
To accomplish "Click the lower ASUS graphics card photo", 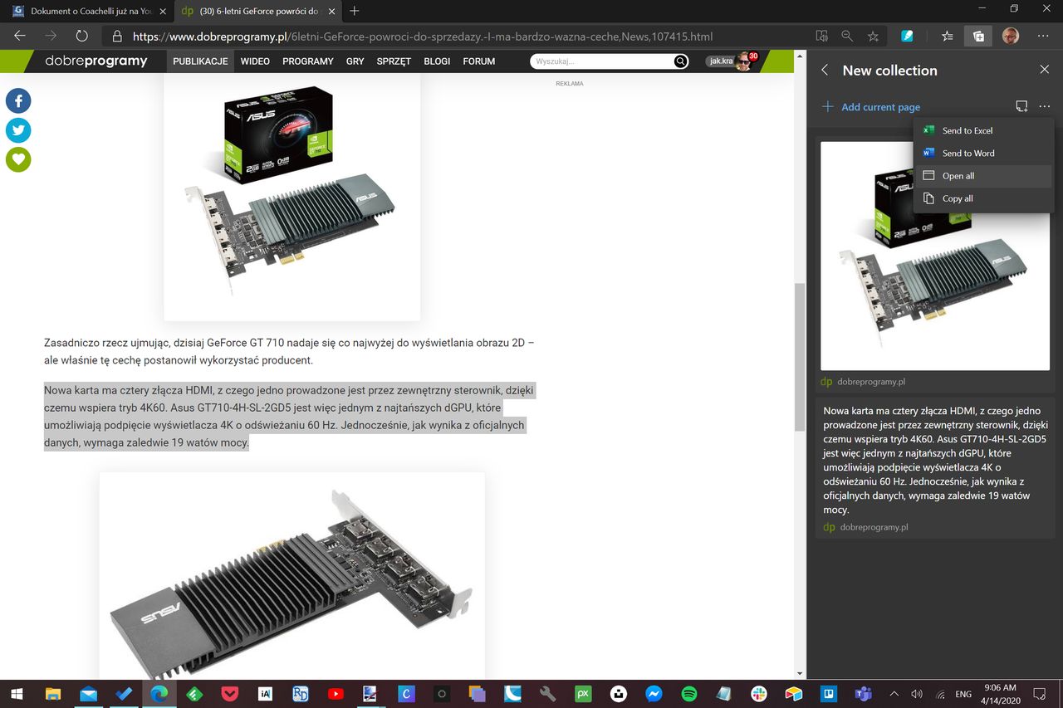I will [291, 574].
